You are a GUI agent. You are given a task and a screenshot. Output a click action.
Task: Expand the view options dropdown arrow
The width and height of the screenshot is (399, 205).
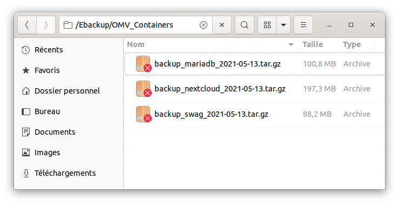point(283,25)
